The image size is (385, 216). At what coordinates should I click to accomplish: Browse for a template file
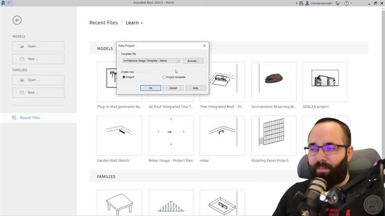193,61
